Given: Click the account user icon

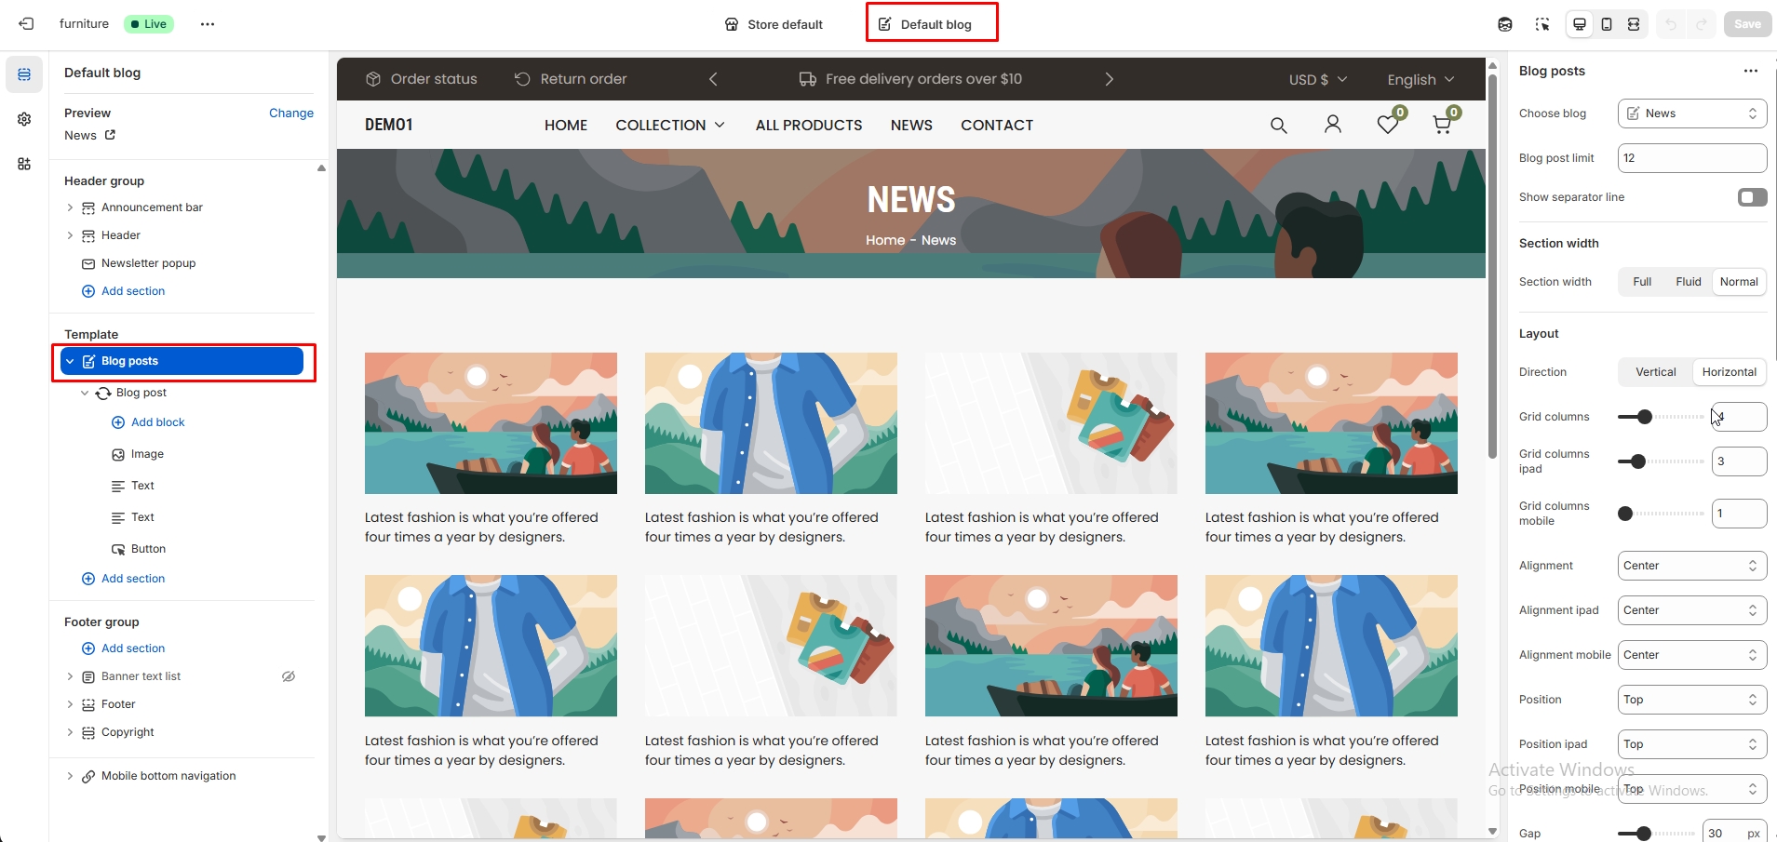Looking at the screenshot, I should point(1332,125).
